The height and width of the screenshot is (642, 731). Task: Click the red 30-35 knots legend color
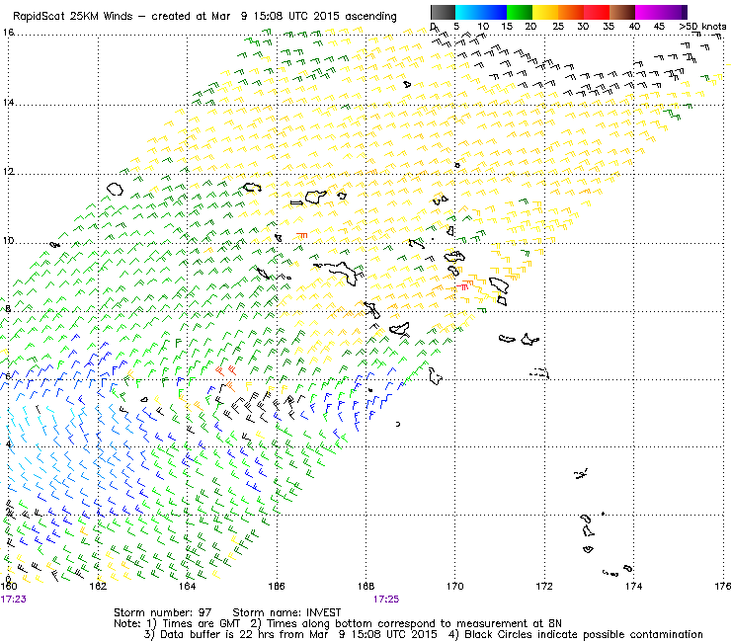pos(597,12)
